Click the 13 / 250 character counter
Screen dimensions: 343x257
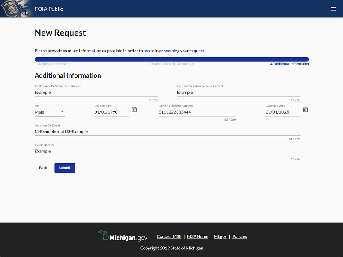point(230,120)
